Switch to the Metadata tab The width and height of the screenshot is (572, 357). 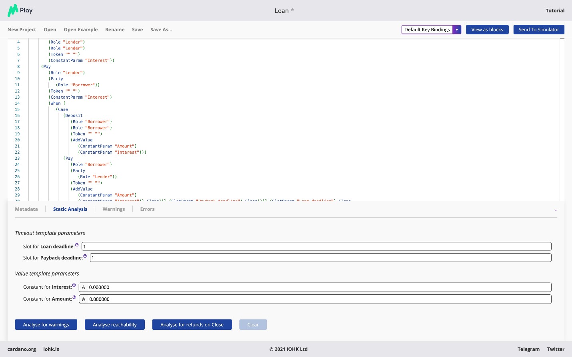click(26, 209)
